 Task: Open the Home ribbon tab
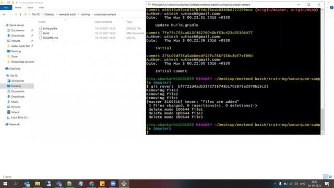point(18,7)
